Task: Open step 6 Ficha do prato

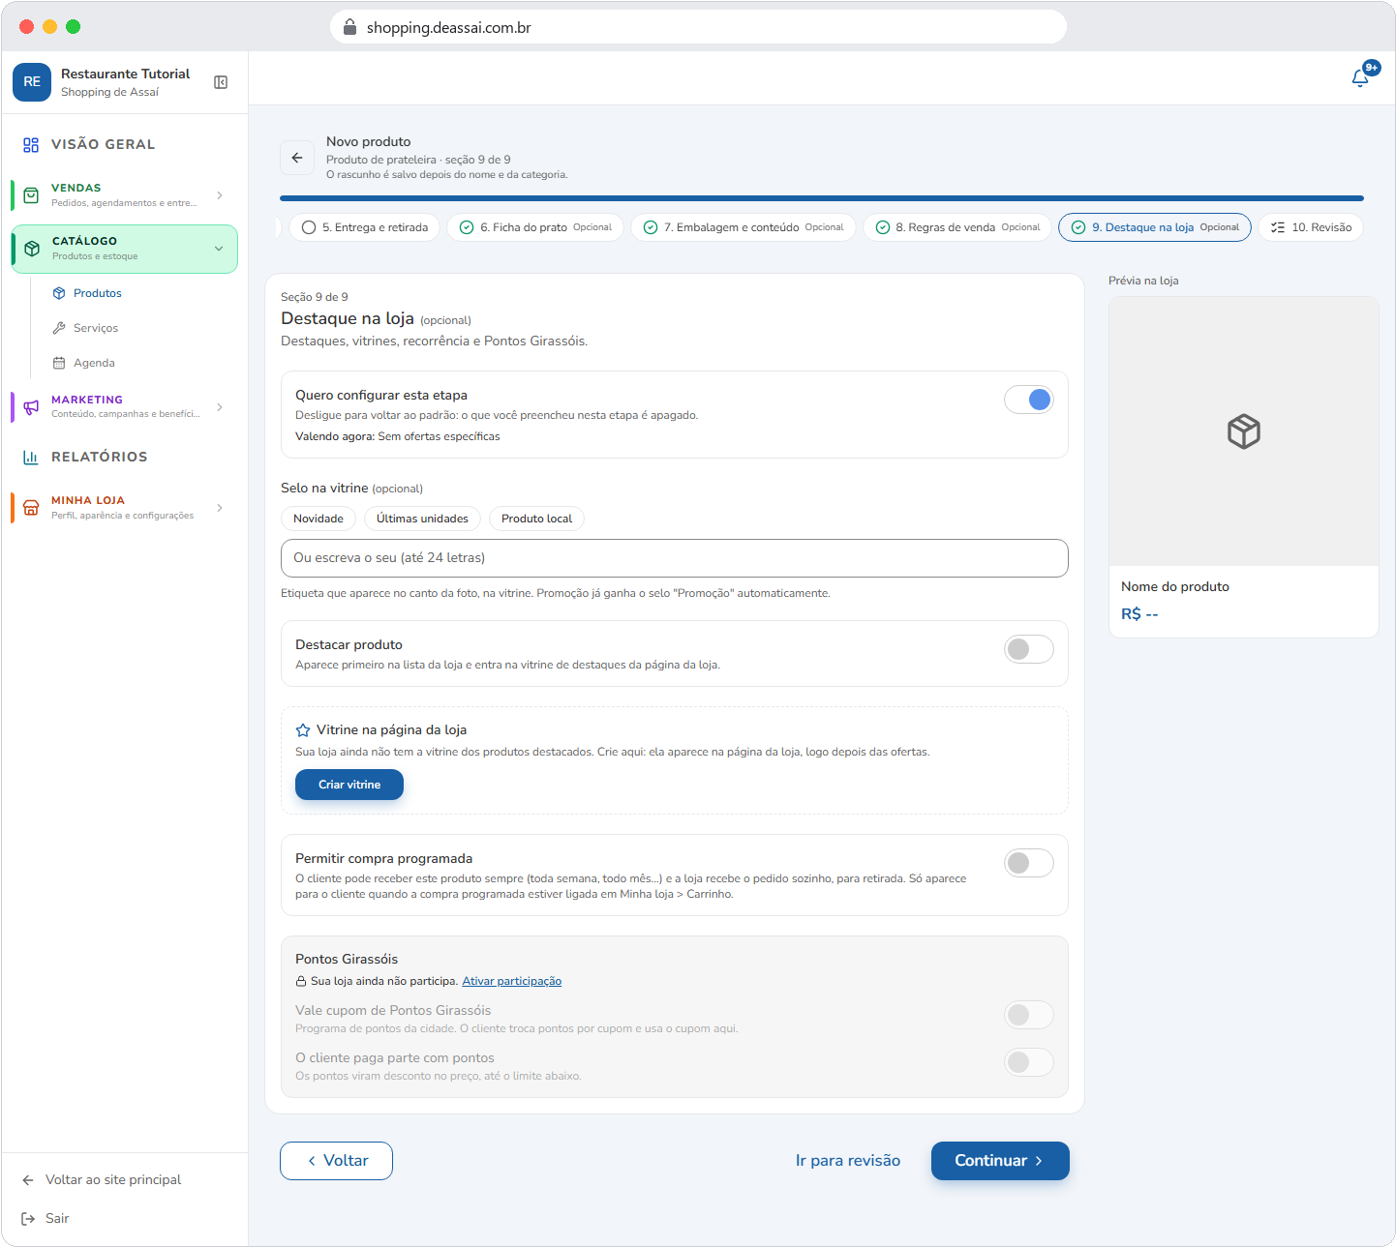Action: coord(535,227)
